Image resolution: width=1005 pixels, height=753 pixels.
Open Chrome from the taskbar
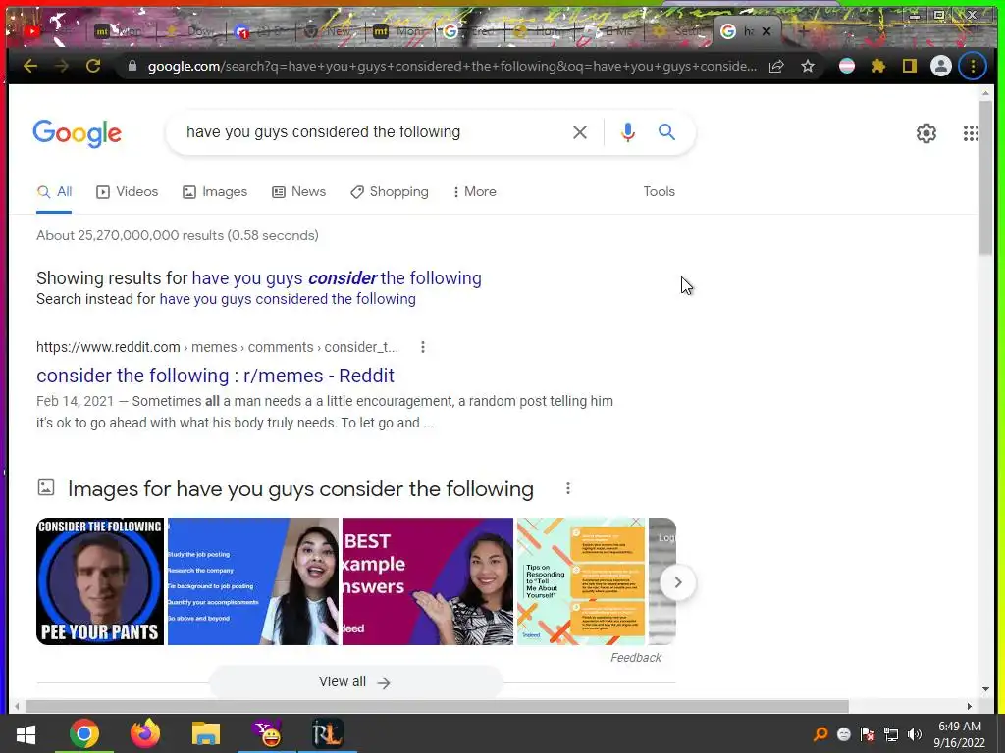[x=84, y=733]
